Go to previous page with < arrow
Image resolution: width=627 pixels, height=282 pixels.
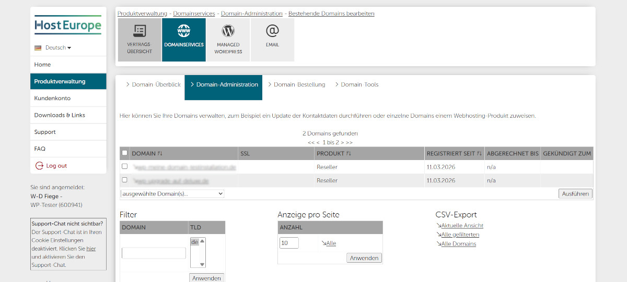coord(317,142)
